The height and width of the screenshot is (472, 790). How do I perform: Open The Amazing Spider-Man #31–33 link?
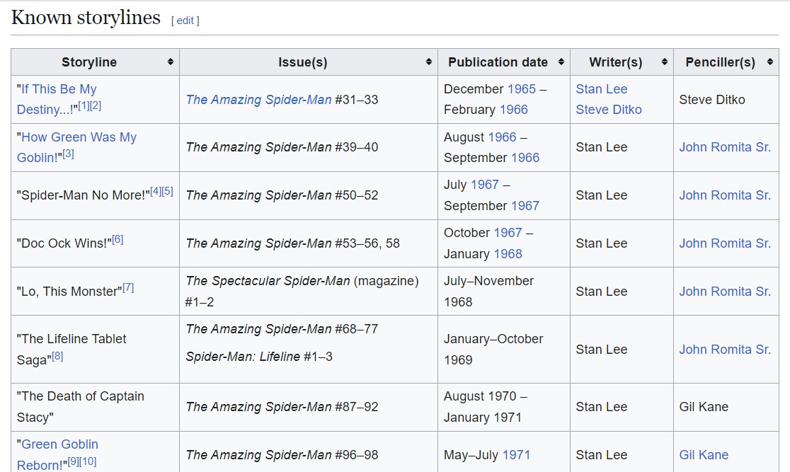point(258,100)
